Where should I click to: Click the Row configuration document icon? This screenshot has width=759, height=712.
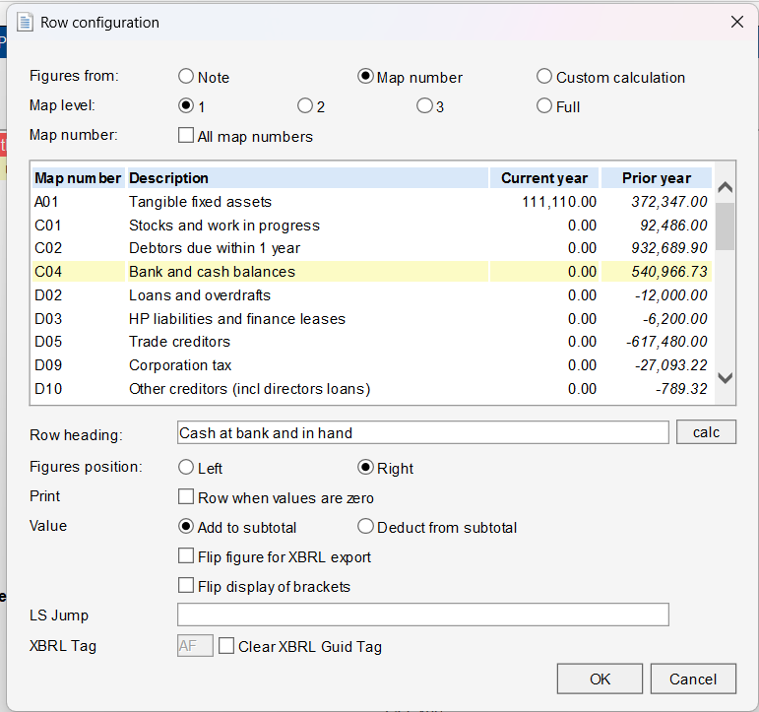[x=25, y=23]
